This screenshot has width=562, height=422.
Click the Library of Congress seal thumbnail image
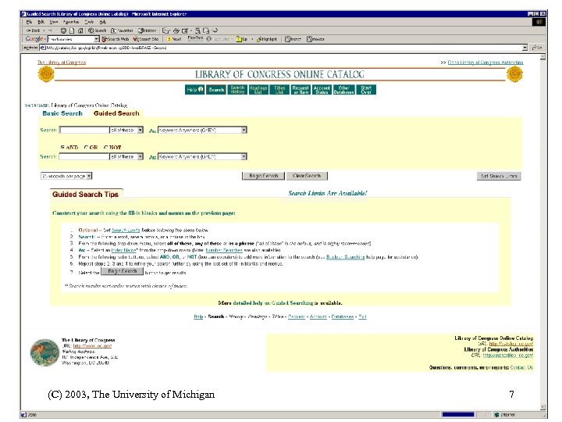(x=44, y=352)
